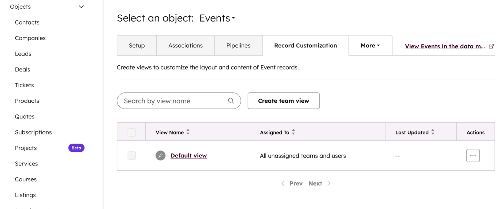Click the search magnifier icon

[x=231, y=101]
